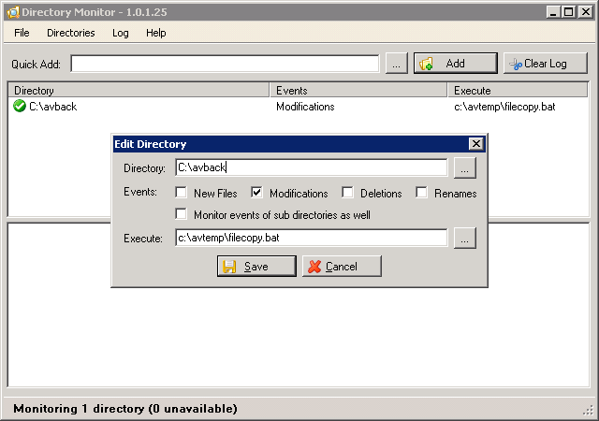Viewport: 599px width, 421px height.
Task: Click the c:\avtemp\filecopy.bat cell in list
Action: 504,107
